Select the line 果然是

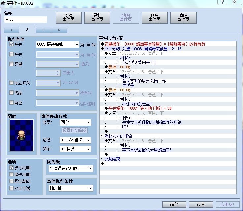point(168,85)
